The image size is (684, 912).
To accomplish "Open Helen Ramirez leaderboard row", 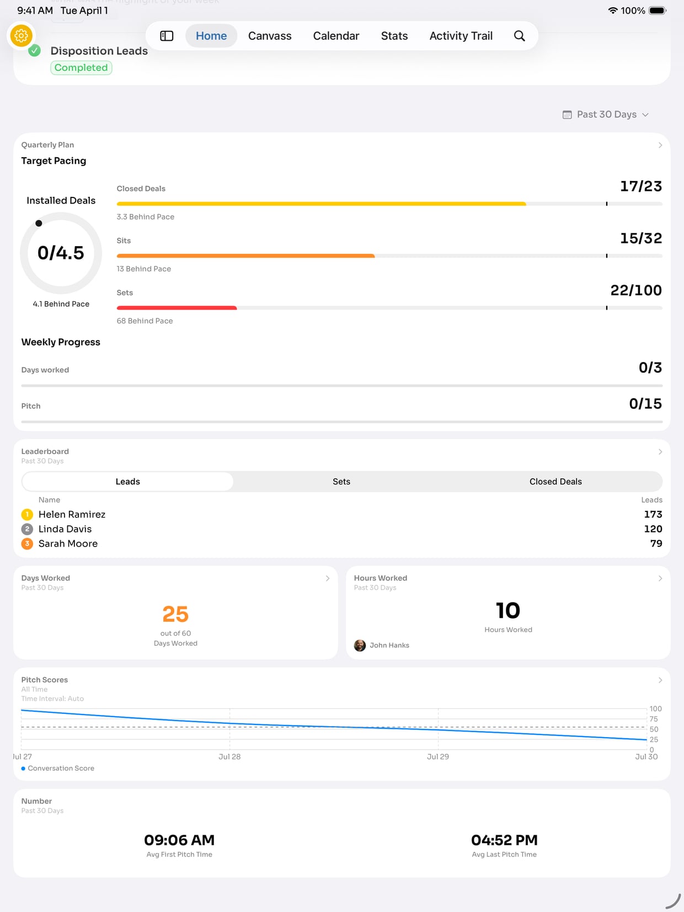I will (x=341, y=514).
